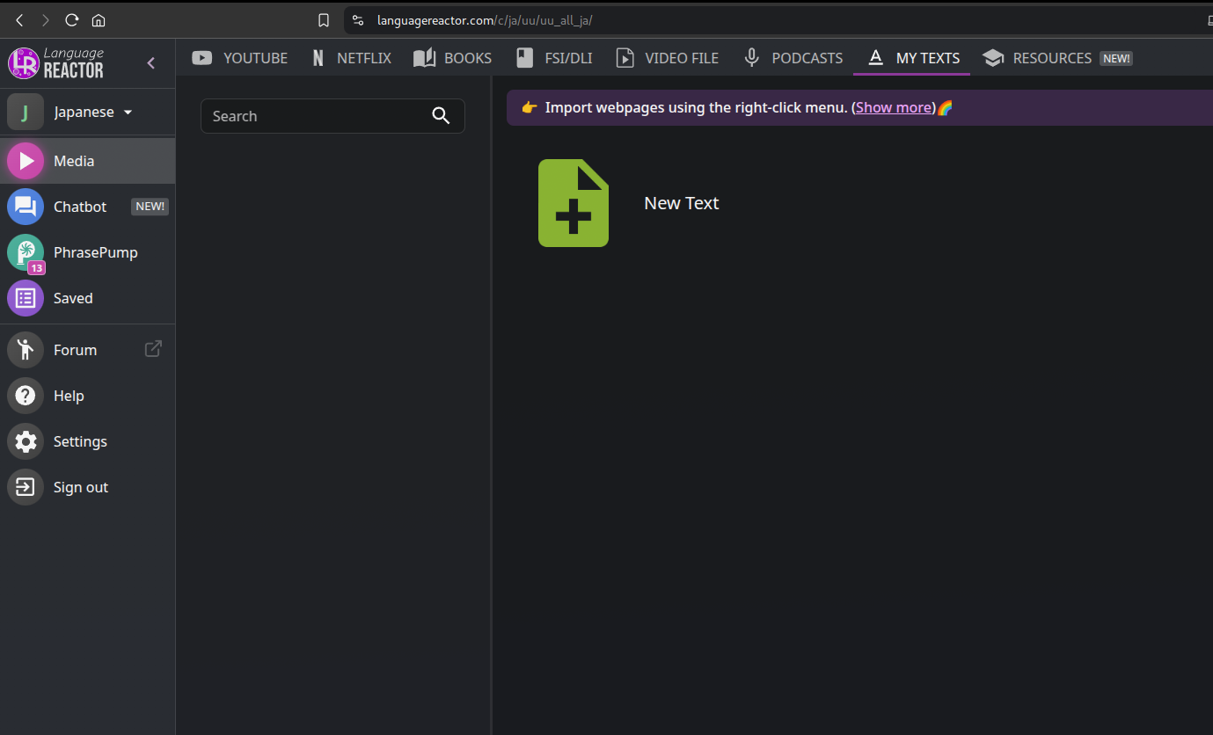Open the RESOURCES tab
The image size is (1213, 735).
tap(1058, 58)
